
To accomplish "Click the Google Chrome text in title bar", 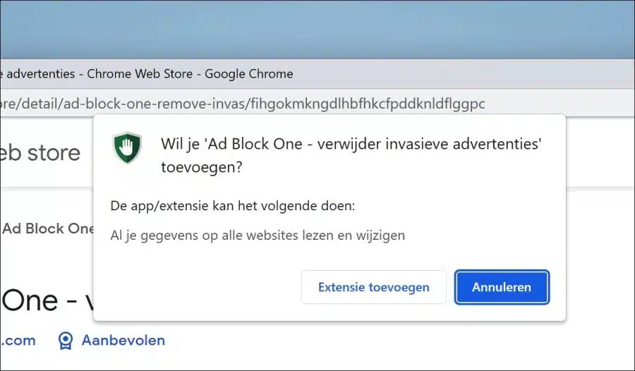I will [248, 74].
